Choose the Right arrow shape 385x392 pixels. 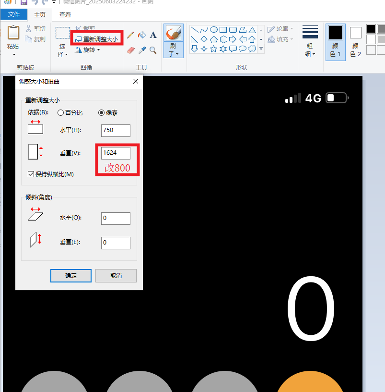pyautogui.click(x=233, y=39)
